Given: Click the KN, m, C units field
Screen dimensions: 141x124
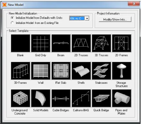Looking at the screenshot, I should (77, 18).
